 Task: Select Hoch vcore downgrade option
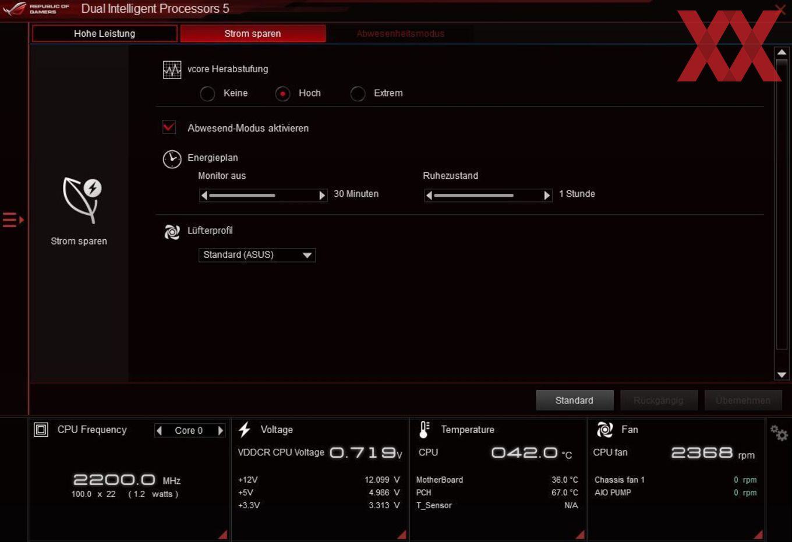[x=282, y=94]
